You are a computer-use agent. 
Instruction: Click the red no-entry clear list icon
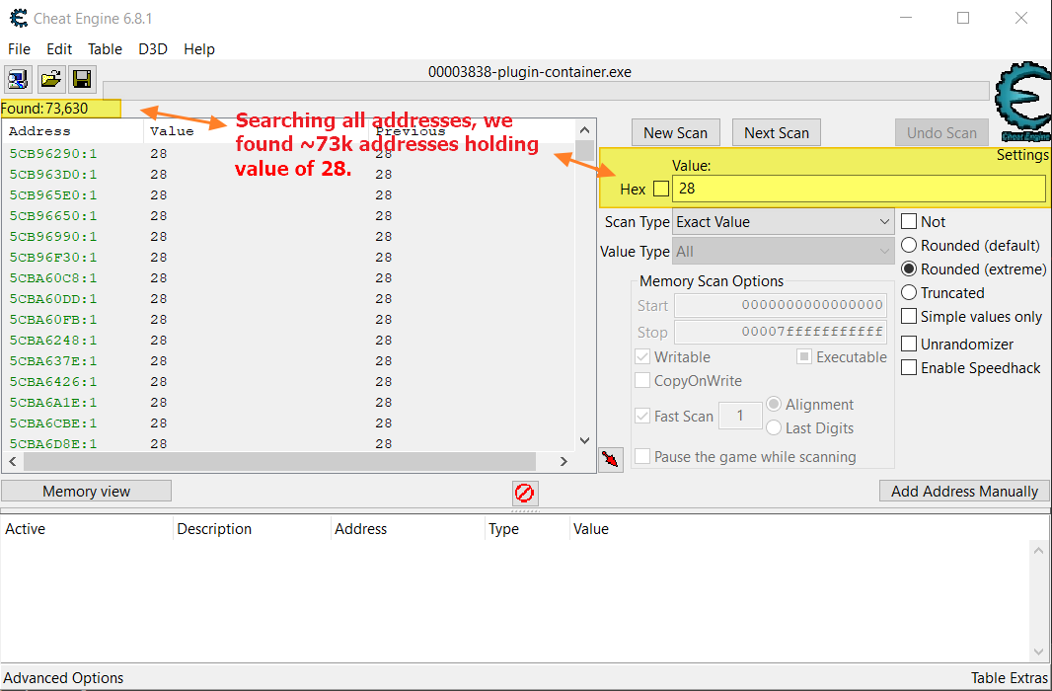525,492
